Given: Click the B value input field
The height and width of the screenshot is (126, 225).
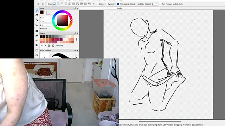Looking at the screenshot, I should click(x=46, y=25).
